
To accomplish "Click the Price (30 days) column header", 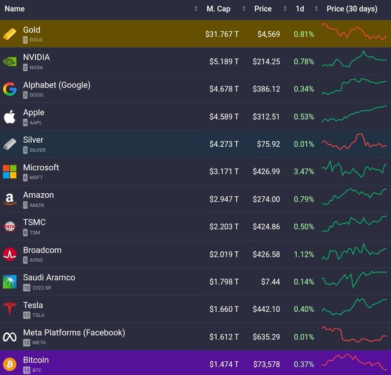I will pyautogui.click(x=352, y=9).
